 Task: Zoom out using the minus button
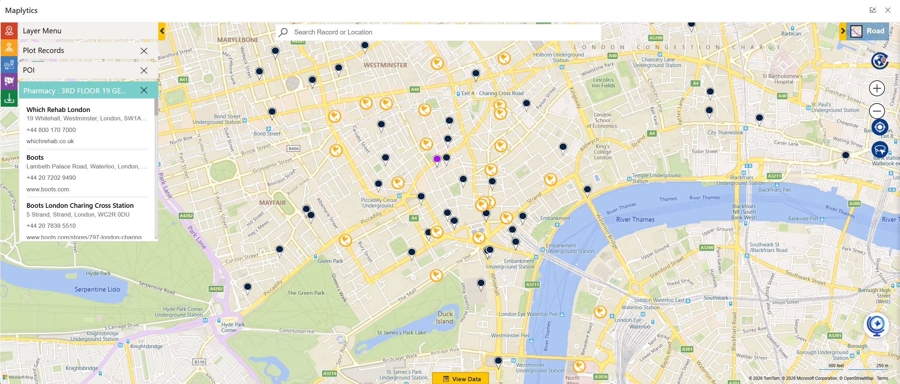(876, 111)
